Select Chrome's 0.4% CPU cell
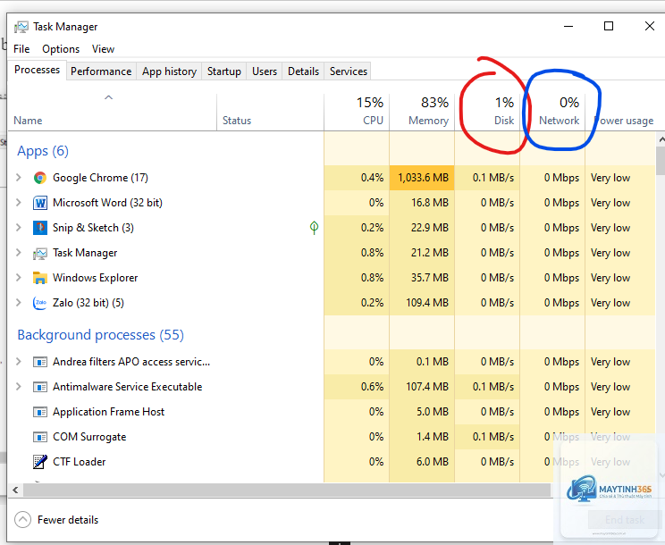Viewport: 665px width, 545px height. 357,178
